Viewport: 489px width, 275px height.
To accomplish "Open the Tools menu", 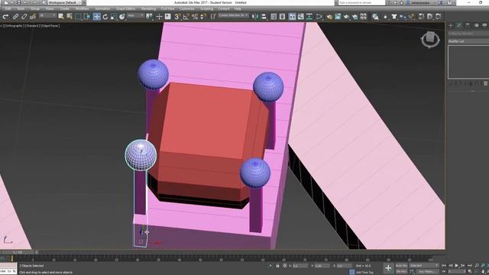I will (21, 8).
